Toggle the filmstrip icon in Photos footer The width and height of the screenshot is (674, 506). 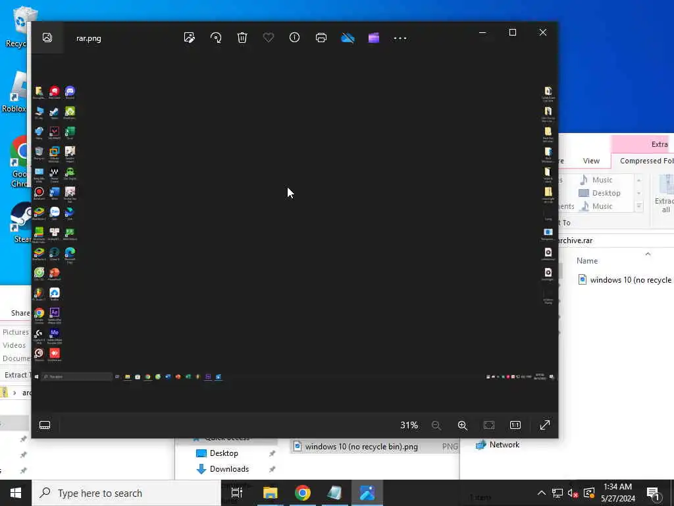[45, 425]
